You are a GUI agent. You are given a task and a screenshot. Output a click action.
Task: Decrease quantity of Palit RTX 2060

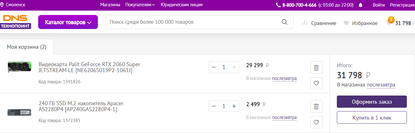pyautogui.click(x=214, y=67)
